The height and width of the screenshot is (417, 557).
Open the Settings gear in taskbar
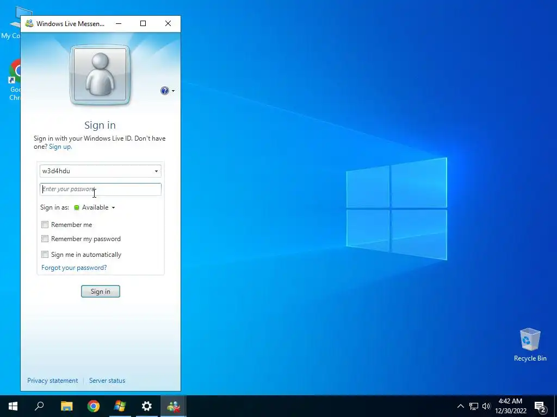point(147,406)
